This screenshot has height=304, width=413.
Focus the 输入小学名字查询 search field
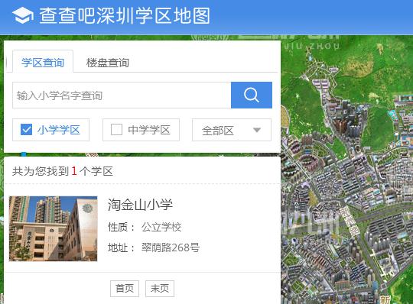(122, 95)
